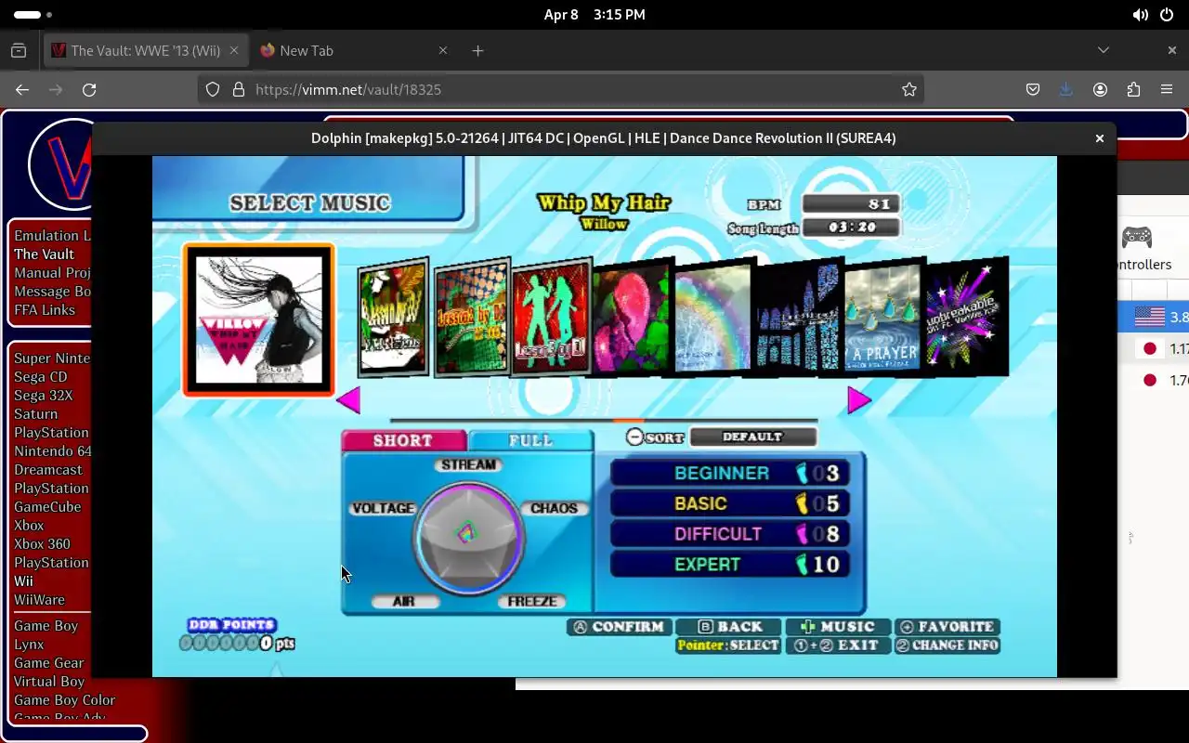
Task: Open the Firefox downloads panel
Action: tap(1066, 89)
